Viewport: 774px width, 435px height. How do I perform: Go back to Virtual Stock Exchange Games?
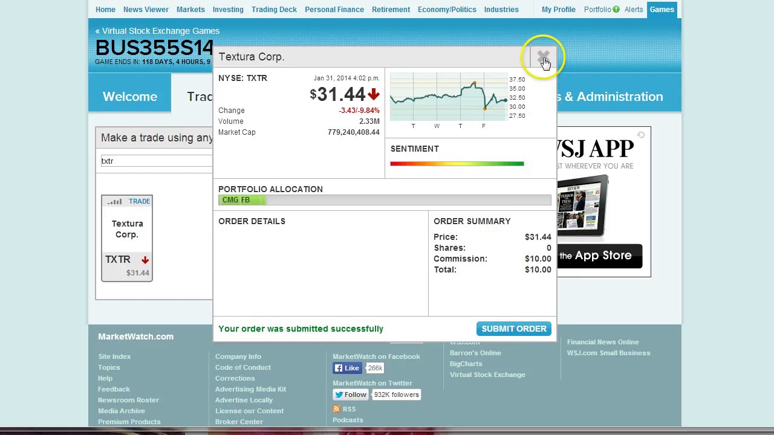click(x=157, y=31)
